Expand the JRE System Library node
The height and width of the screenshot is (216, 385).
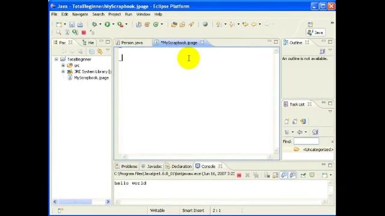pyautogui.click(x=63, y=72)
